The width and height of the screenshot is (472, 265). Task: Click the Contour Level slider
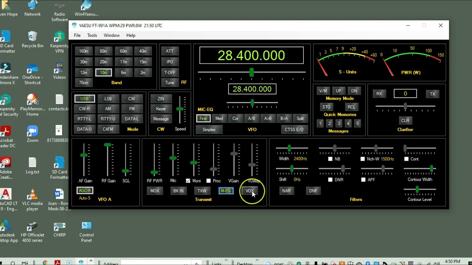(x=420, y=190)
